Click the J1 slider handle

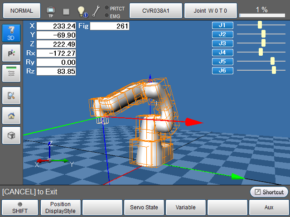(x=260, y=25)
